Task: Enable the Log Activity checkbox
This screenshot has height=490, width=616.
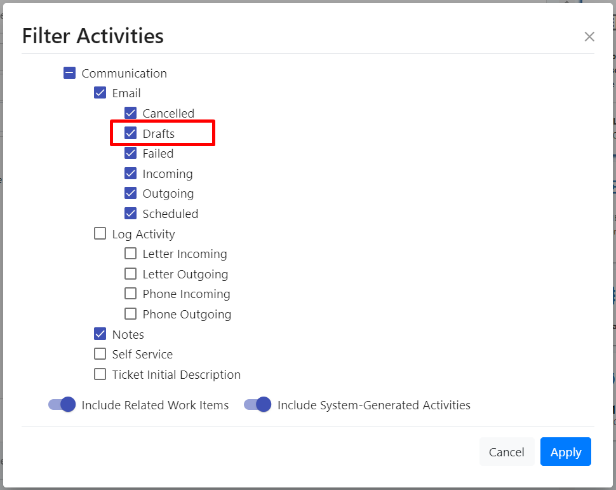Action: tap(100, 234)
